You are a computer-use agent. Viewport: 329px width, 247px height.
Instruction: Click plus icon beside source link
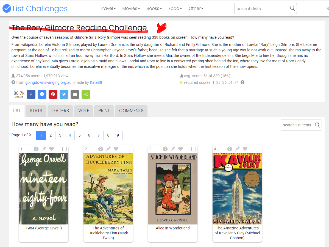pyautogui.click(x=13, y=82)
